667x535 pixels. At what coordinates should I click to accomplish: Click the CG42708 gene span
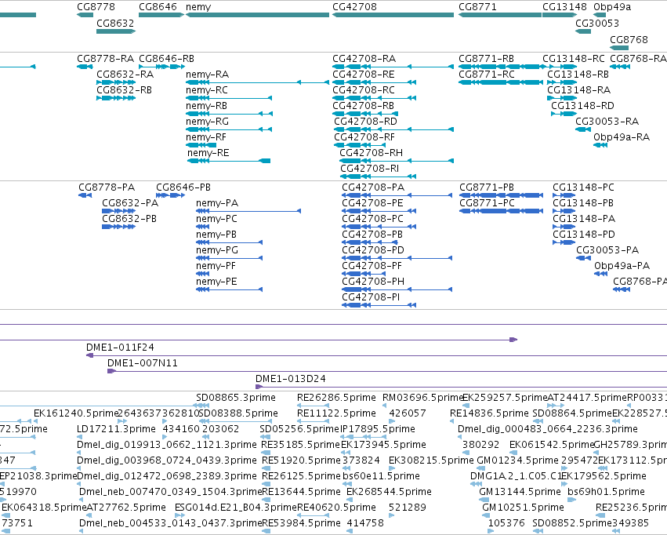click(x=393, y=15)
